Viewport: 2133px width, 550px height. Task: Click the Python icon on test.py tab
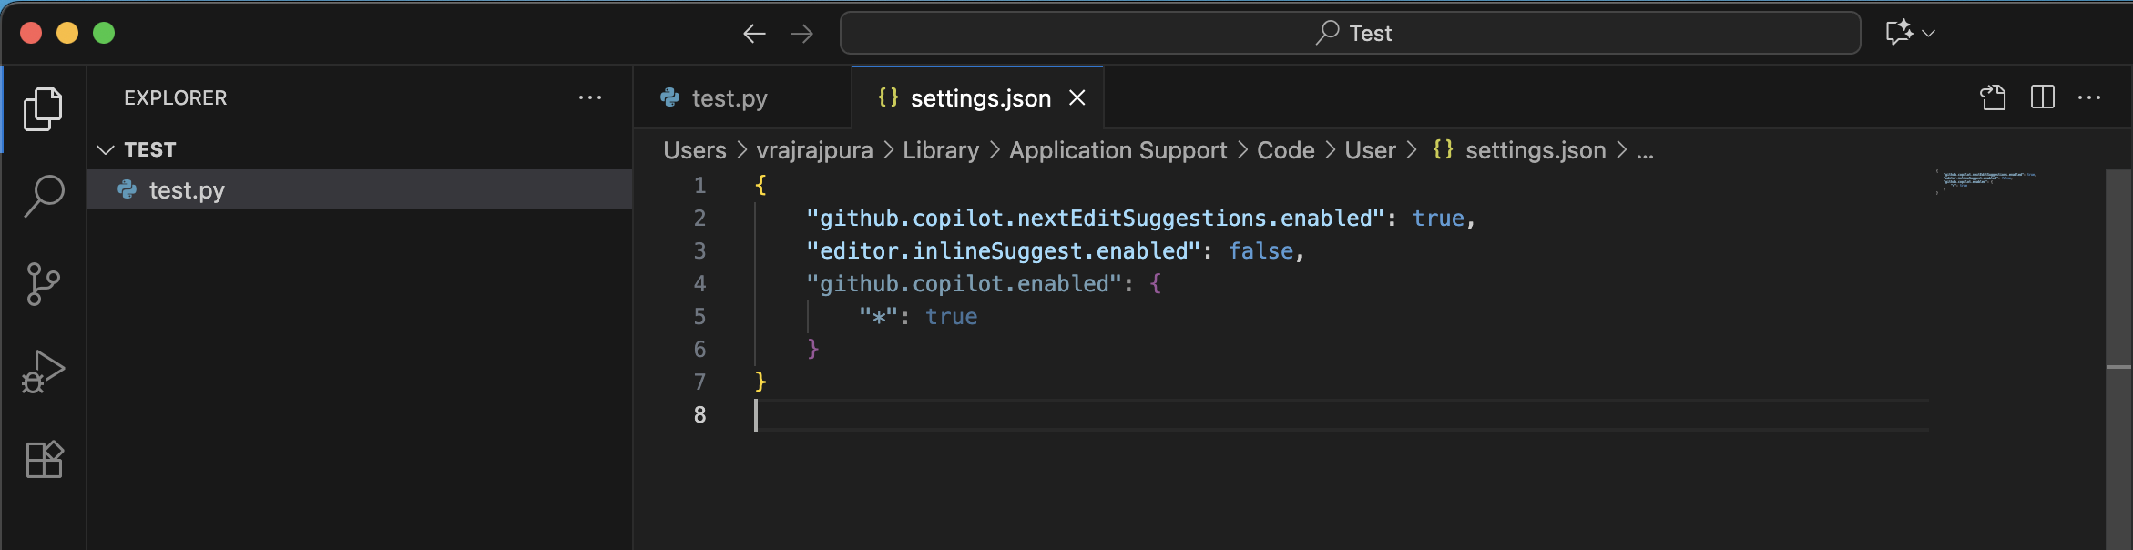[670, 97]
